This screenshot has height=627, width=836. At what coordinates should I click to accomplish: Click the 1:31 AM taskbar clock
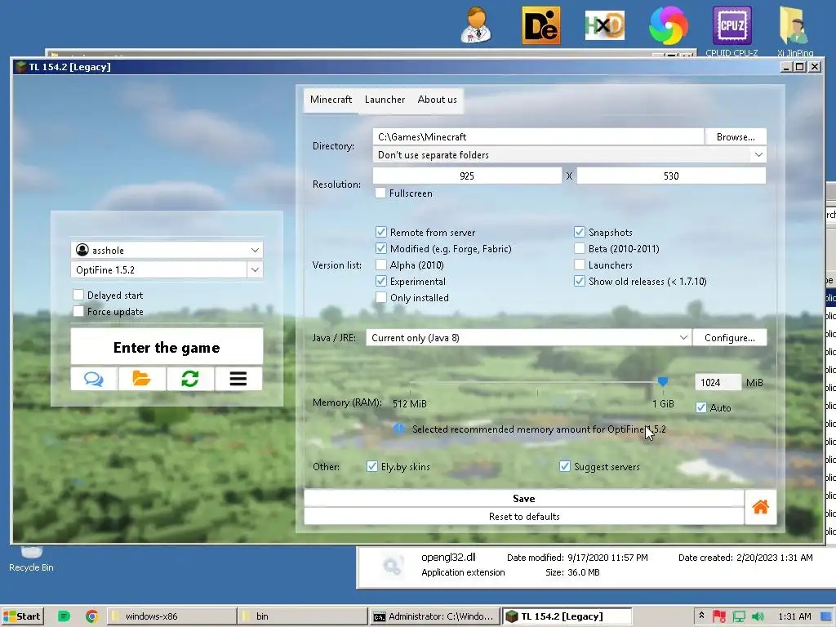click(x=794, y=616)
